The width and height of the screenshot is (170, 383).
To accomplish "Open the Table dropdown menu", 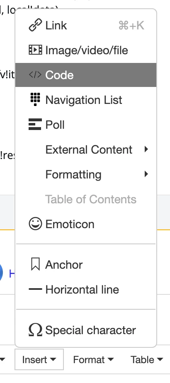I will click(x=147, y=359).
